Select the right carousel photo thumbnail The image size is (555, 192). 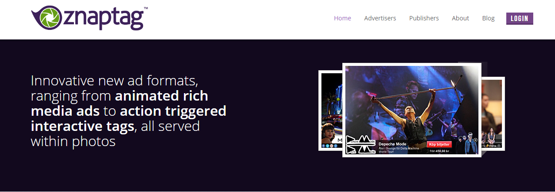(x=491, y=113)
